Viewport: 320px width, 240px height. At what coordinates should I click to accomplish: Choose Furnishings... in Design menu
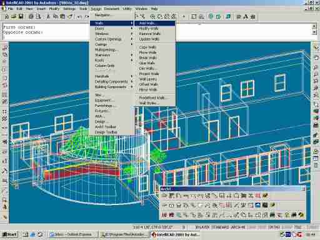point(112,106)
